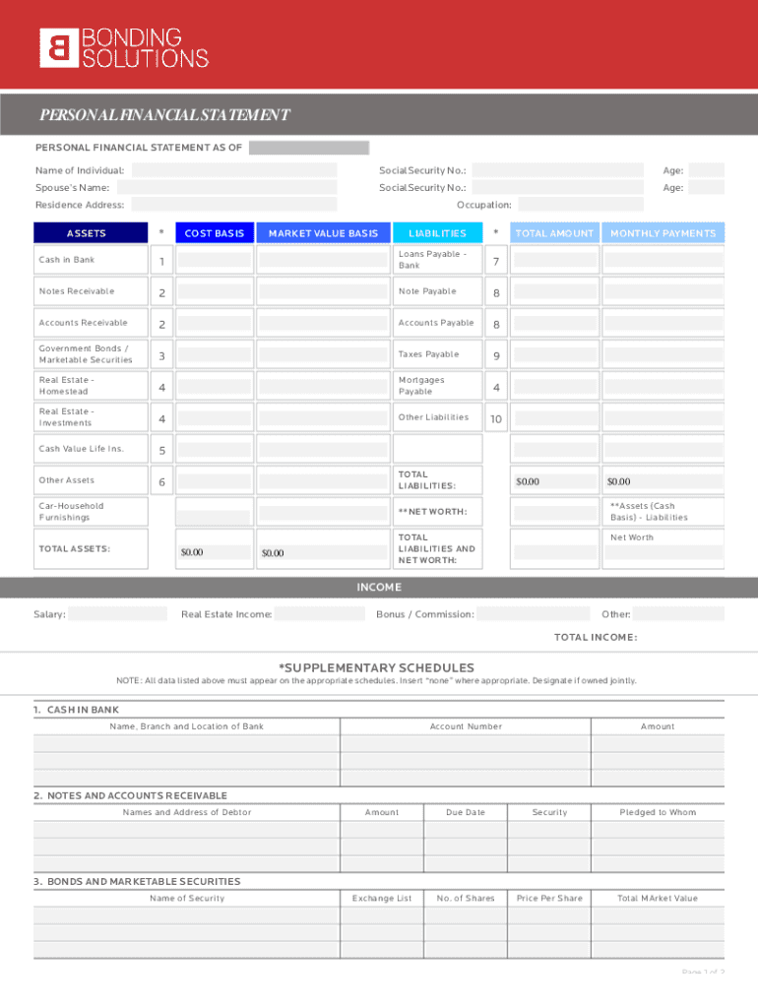Click Mortgages Payable total amount field
Viewport: 758px width, 1008px height.
(555, 386)
